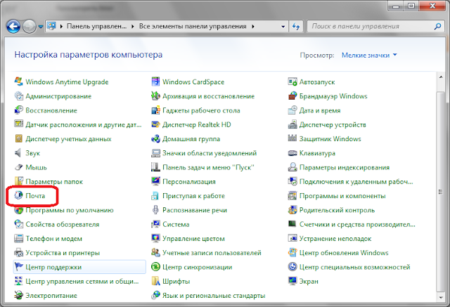This screenshot has width=450, height=307.
Task: Click the Дата и время icon
Action: click(x=292, y=110)
